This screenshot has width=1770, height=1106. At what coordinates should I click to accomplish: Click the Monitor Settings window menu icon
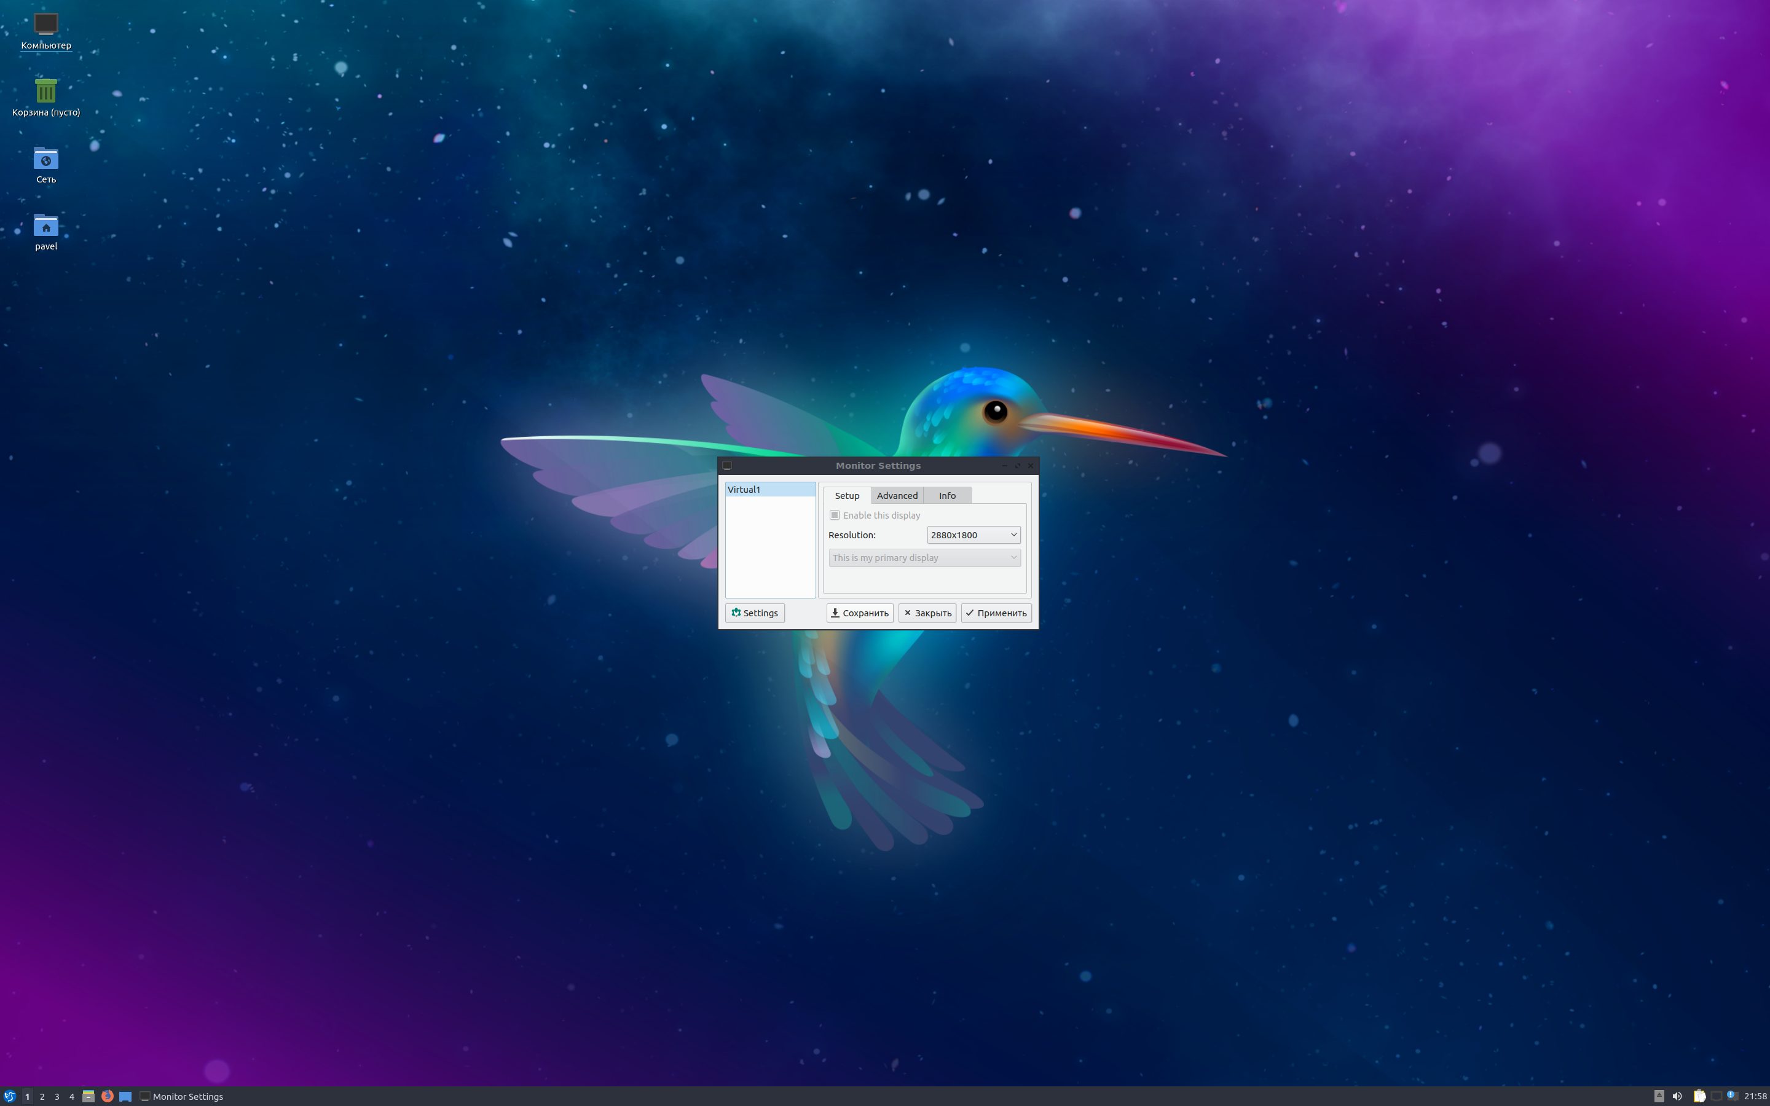tap(726, 465)
